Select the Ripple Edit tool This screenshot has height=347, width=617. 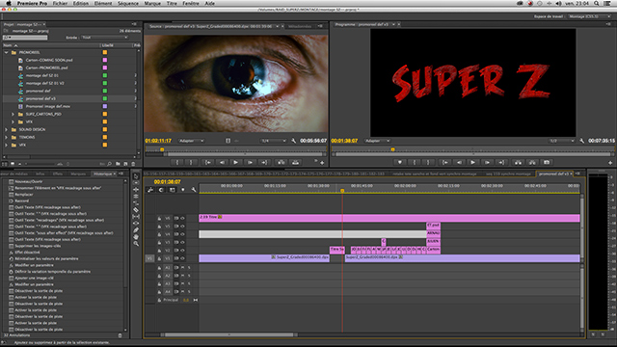point(136,190)
